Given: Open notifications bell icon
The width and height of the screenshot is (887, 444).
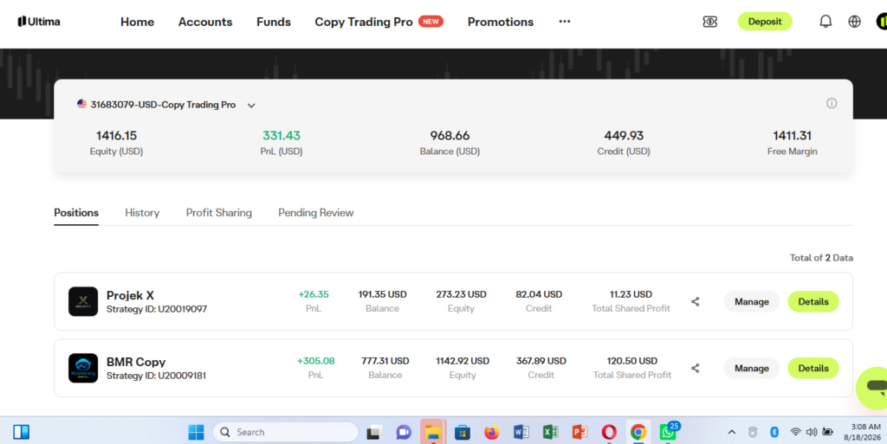Looking at the screenshot, I should click(825, 22).
